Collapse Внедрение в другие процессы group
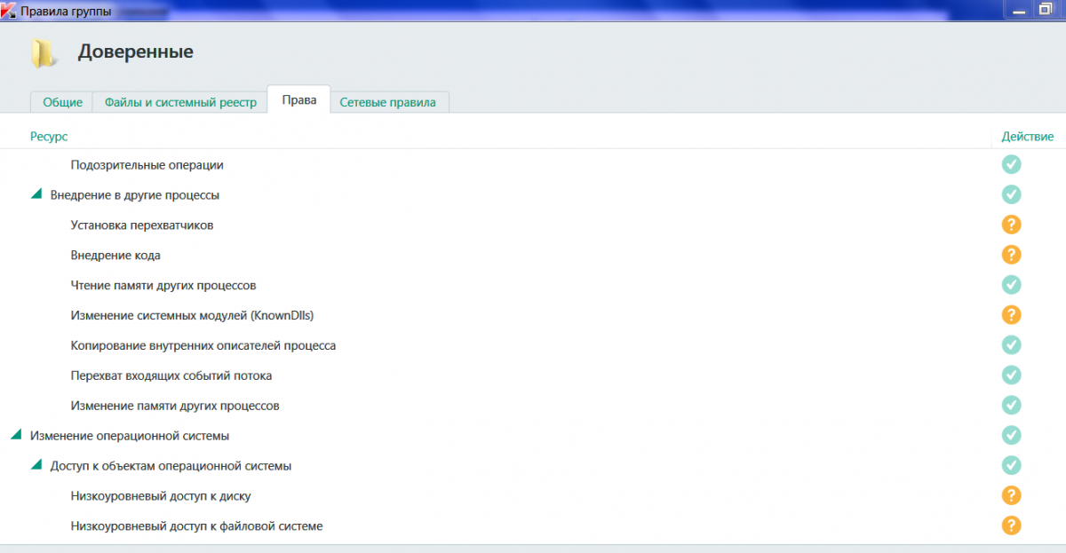 (x=36, y=194)
